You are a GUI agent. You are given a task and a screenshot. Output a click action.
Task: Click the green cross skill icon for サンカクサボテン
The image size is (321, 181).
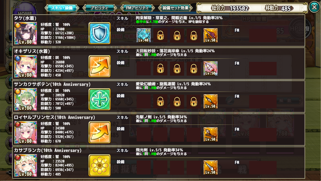[x=99, y=99]
